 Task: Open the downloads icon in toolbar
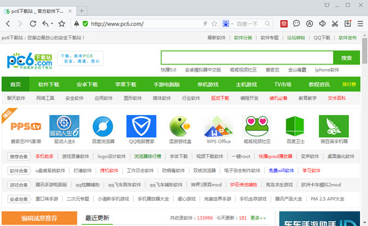[348, 23]
